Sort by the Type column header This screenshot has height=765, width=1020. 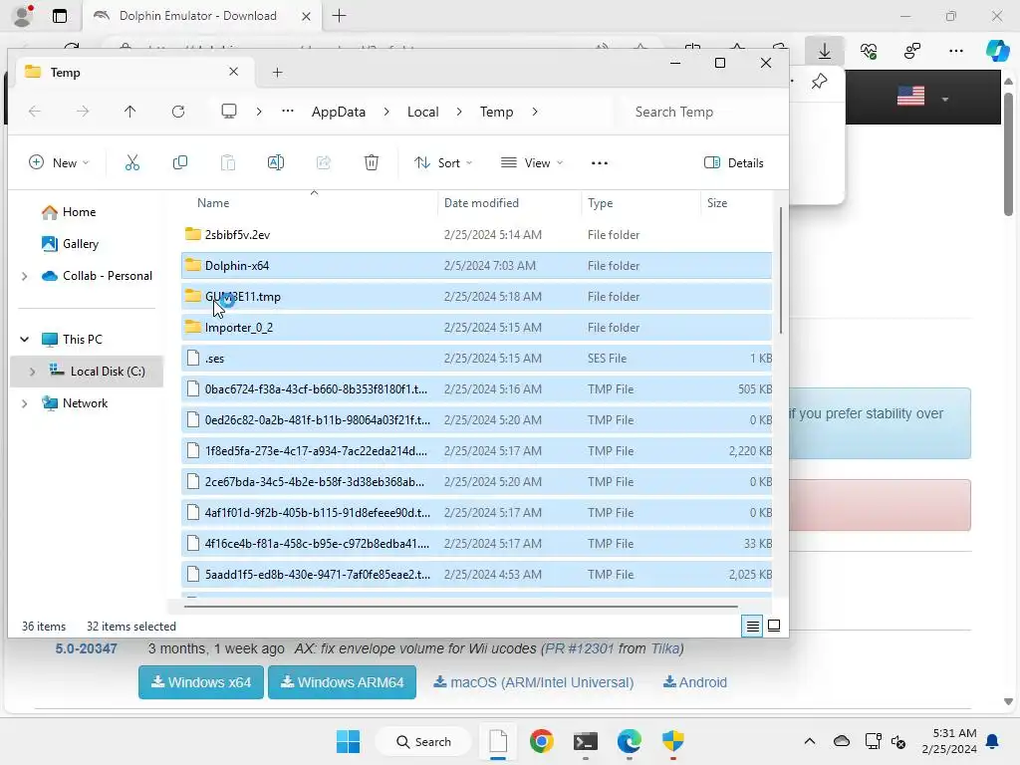pos(600,203)
